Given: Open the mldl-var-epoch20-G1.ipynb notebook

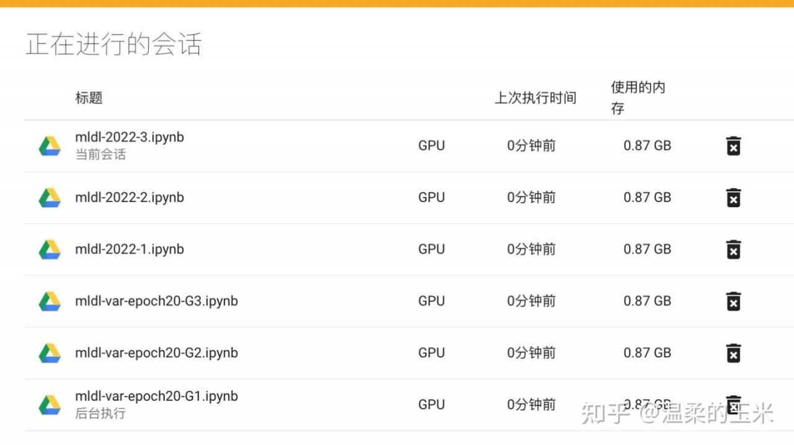Looking at the screenshot, I should [156, 396].
